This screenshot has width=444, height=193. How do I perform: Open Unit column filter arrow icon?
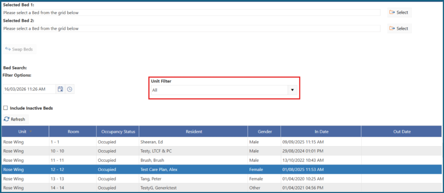pyautogui.click(x=31, y=131)
